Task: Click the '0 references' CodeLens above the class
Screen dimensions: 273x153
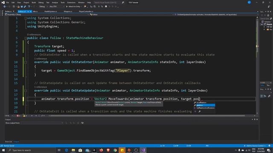Action: [34, 35]
